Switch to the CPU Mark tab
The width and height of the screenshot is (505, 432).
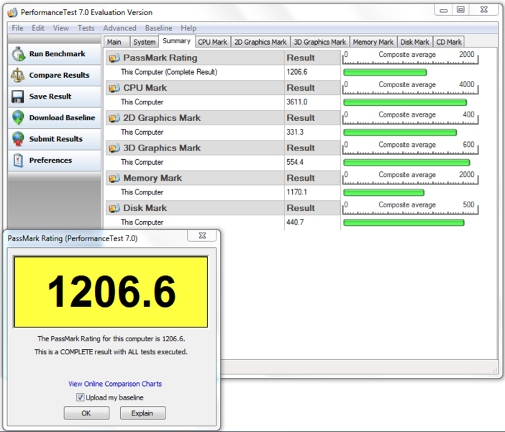point(212,42)
